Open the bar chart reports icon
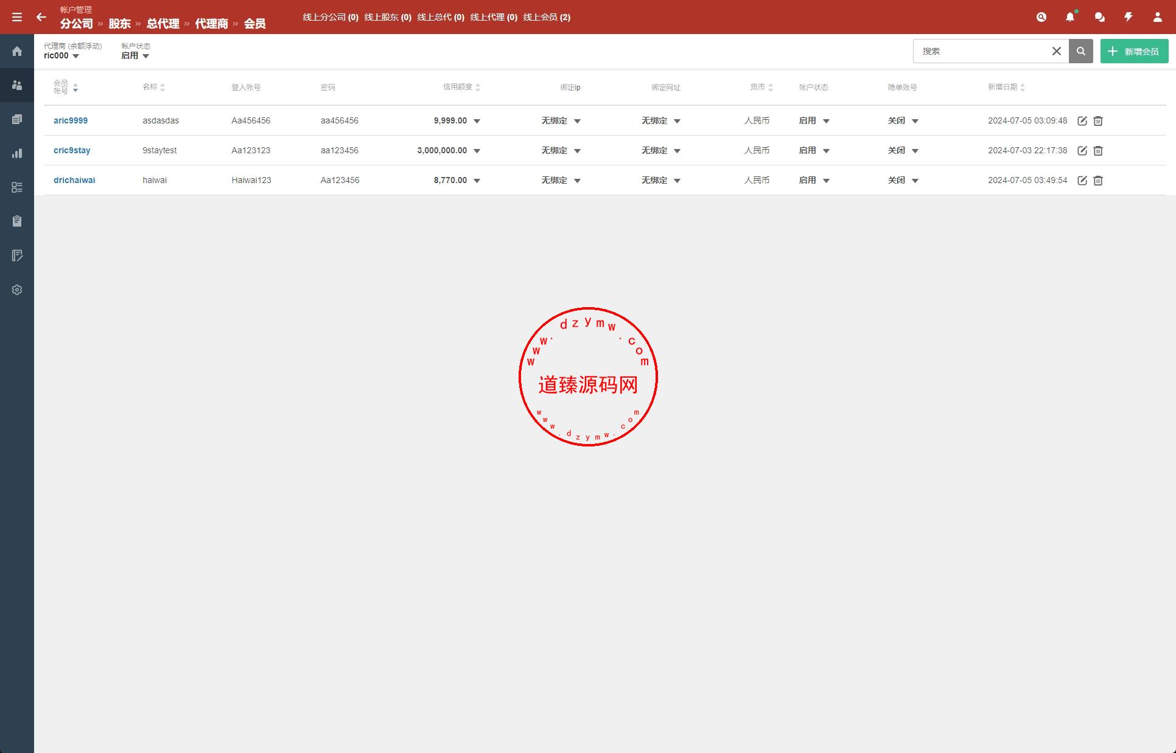The image size is (1176, 753). click(17, 153)
